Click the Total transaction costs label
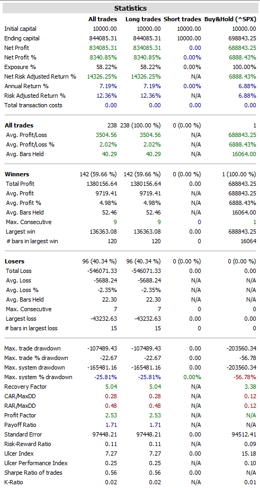Viewport: 260px width, 488px height. (x=33, y=105)
